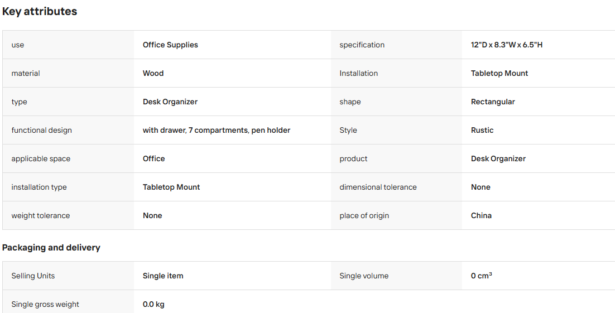Click the Single gross weight 0.0 kg value
This screenshot has width=615, height=313.
click(153, 305)
